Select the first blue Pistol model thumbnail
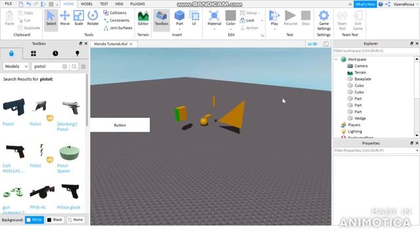 click(14, 107)
